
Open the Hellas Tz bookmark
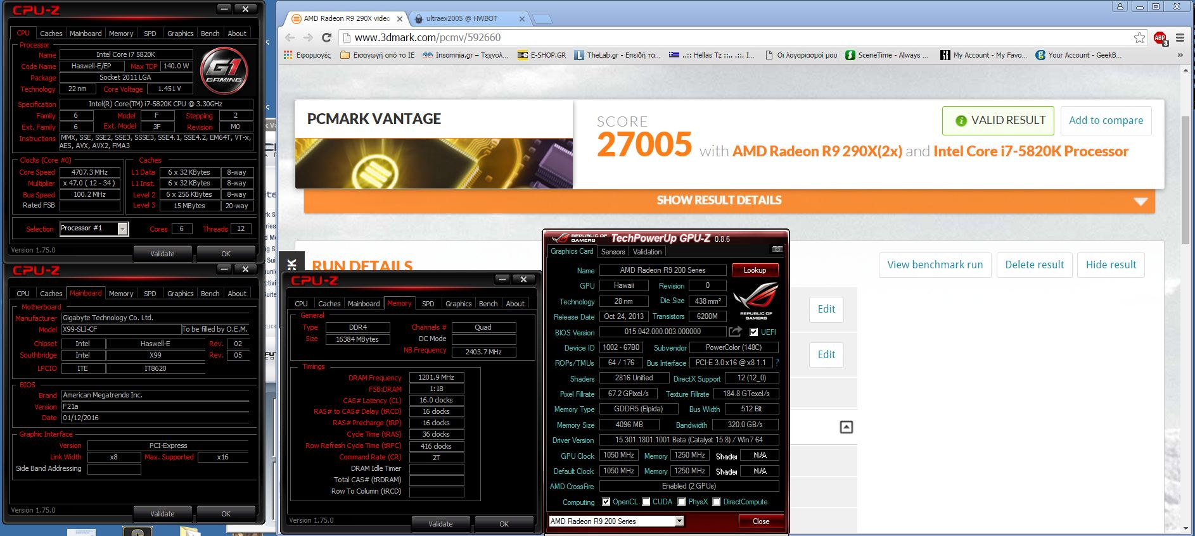click(x=712, y=55)
